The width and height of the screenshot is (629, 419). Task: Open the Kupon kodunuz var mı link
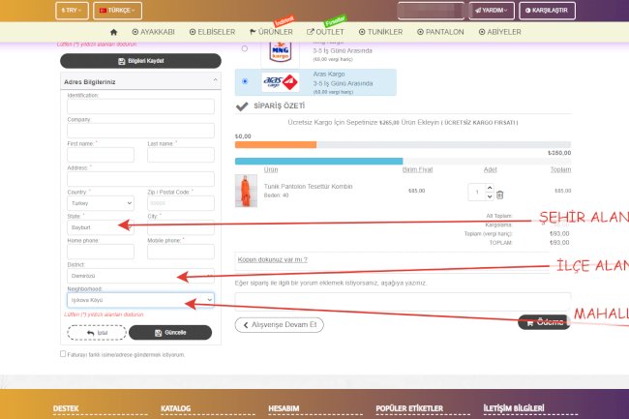(x=272, y=259)
